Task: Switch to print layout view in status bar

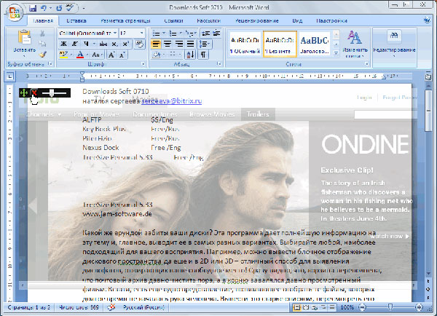Action: click(x=297, y=307)
